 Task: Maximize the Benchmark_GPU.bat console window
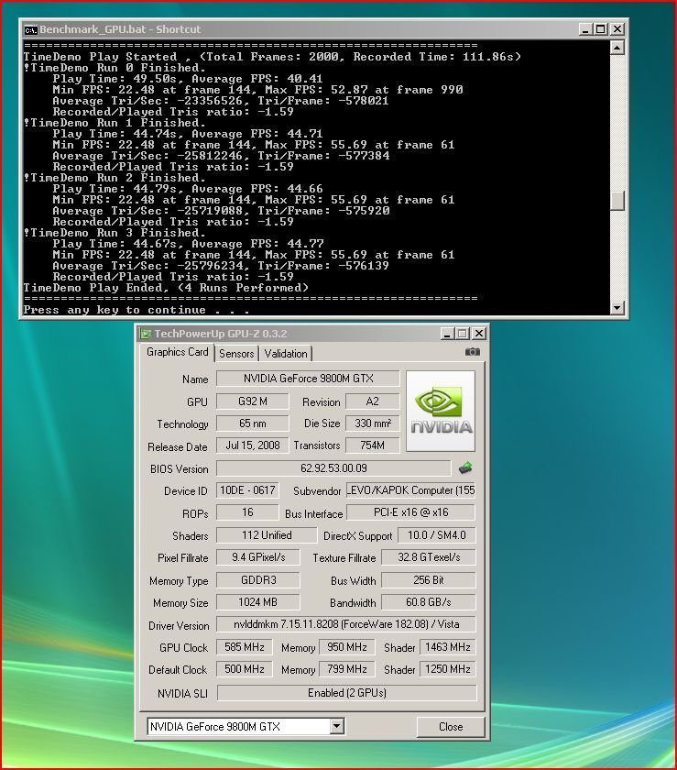(x=600, y=29)
